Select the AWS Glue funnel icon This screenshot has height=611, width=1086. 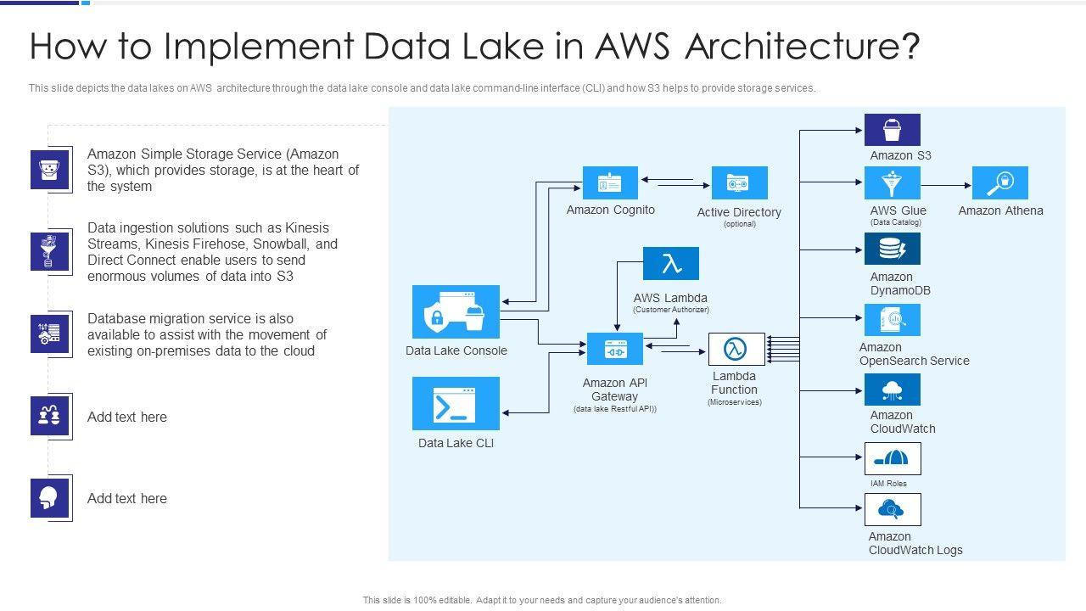coord(892,183)
